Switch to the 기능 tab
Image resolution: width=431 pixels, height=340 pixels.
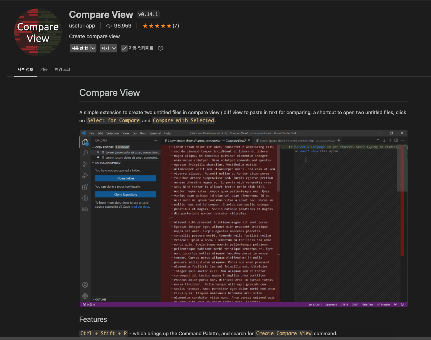pyautogui.click(x=44, y=69)
